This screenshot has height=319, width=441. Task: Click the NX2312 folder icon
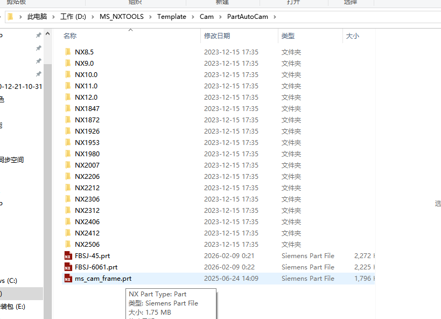[x=68, y=210]
